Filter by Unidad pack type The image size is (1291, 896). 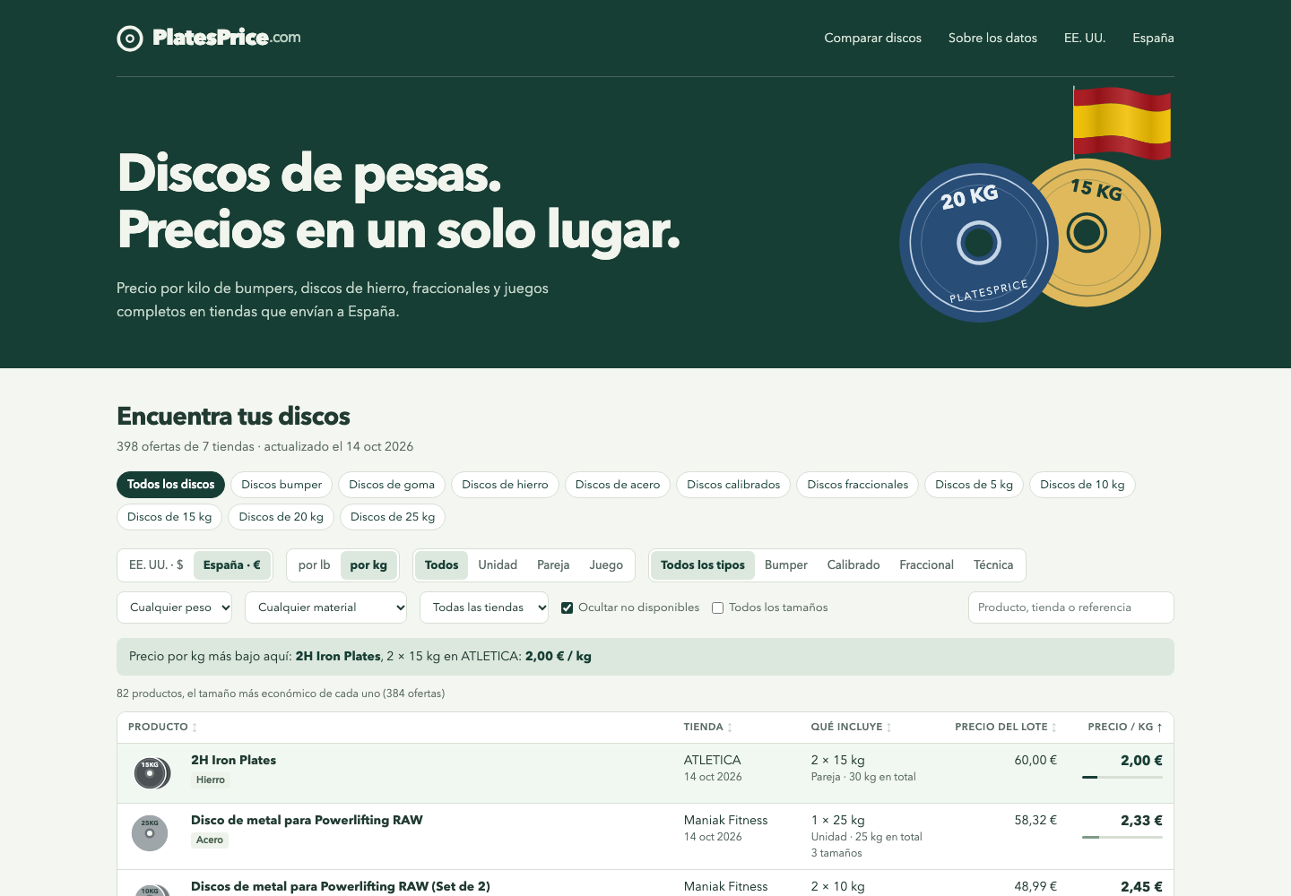[498, 565]
